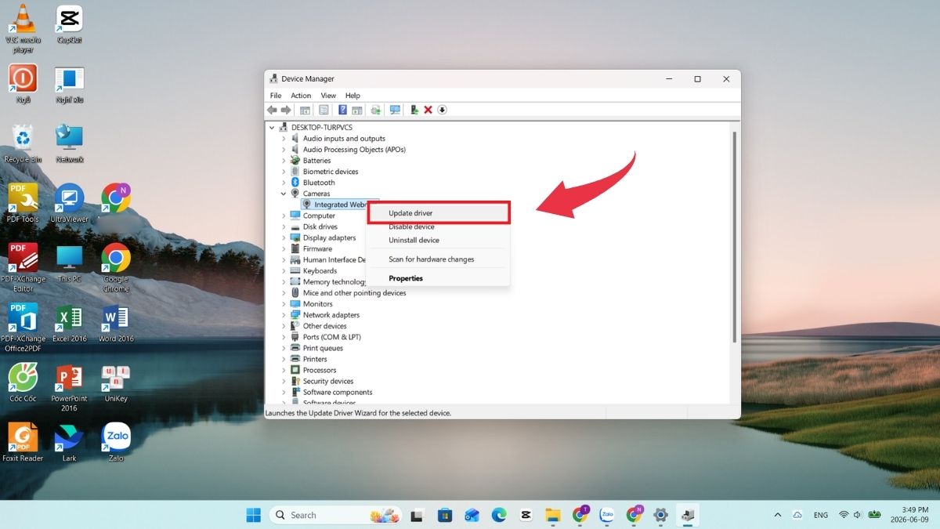940x529 pixels.
Task: Click the blue question-mark Help toolbar icon
Action: click(x=342, y=110)
